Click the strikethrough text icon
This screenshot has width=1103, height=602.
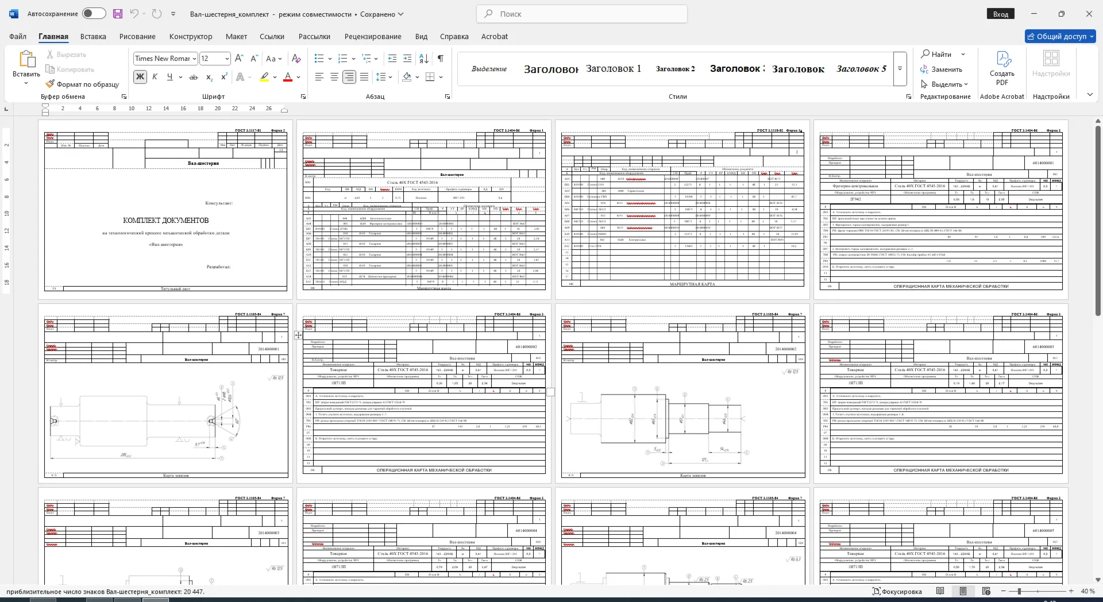[x=194, y=76]
